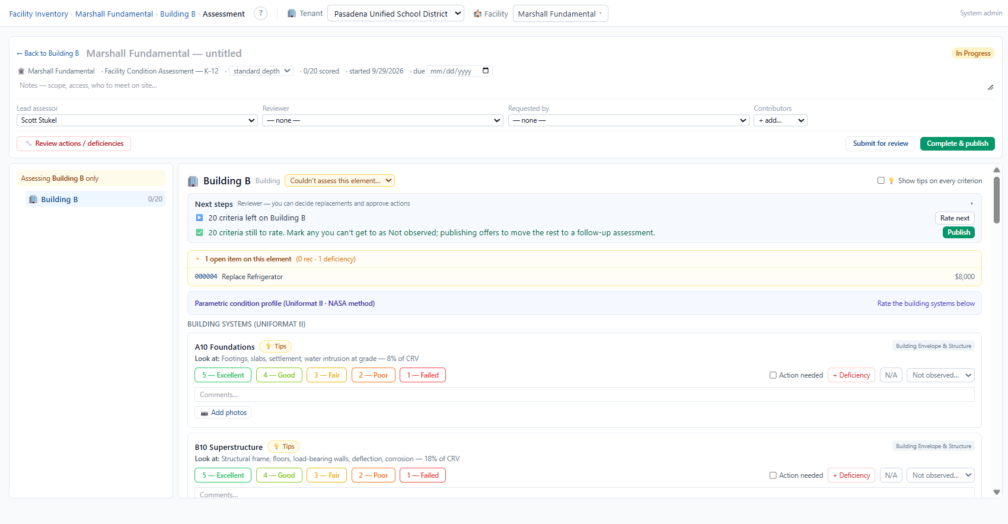Rate B10 Superstructure as 2 — Poor
Viewport: 1008px width, 524px height.
pos(374,475)
